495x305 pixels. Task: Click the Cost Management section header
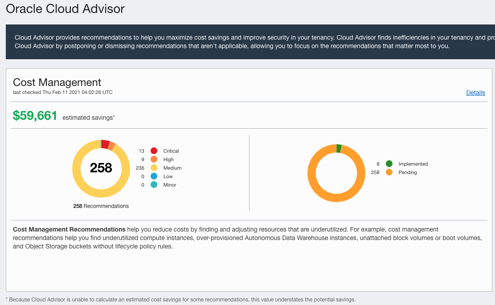tap(57, 82)
